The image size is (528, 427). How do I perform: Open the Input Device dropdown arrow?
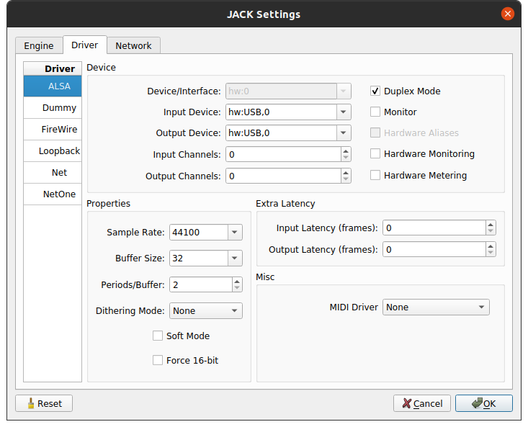point(344,112)
